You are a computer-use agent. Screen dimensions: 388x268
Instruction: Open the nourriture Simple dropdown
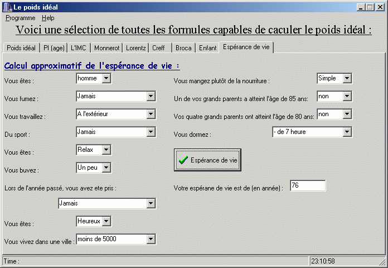(347, 79)
